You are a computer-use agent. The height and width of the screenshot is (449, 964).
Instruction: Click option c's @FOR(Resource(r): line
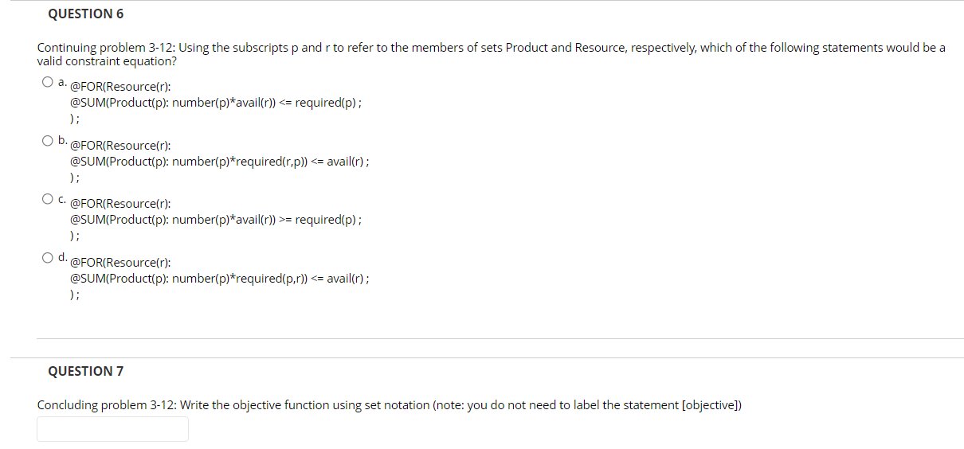click(x=120, y=204)
